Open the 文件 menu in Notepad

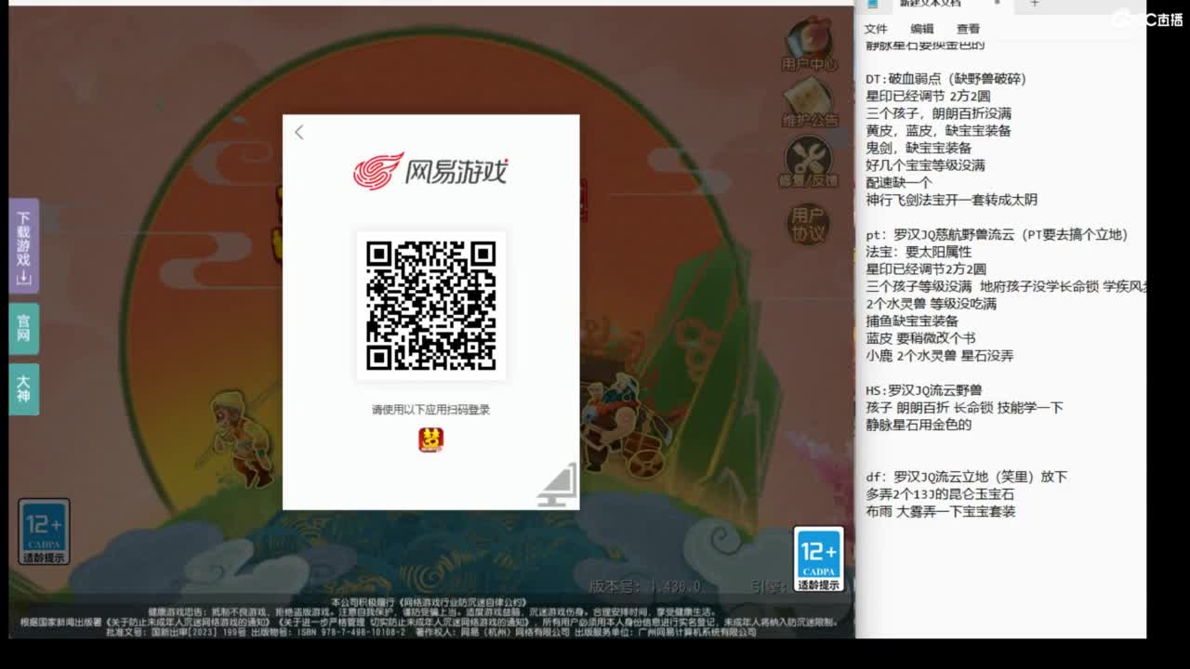876,29
